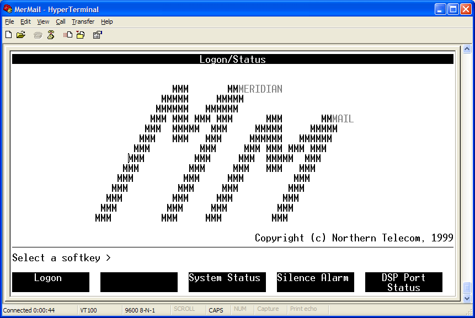Click the Capture status bar indicator
The image size is (475, 318).
point(268,309)
